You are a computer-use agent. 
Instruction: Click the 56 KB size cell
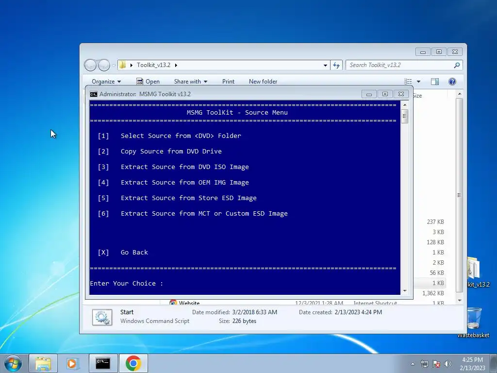pyautogui.click(x=437, y=273)
